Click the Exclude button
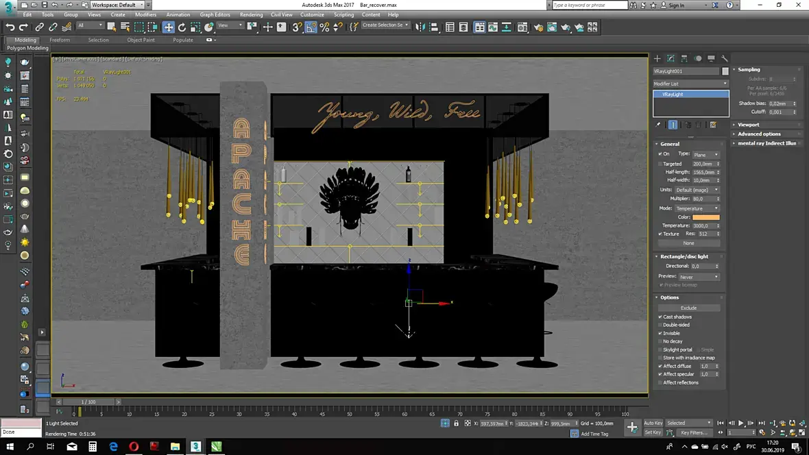This screenshot has width=809, height=455. pos(688,308)
